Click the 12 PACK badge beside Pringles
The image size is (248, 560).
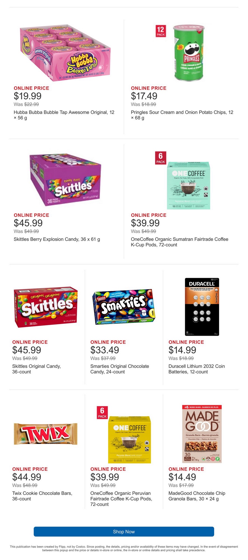tap(161, 31)
